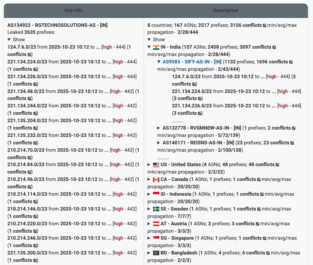Expand the AS132778 RVSMNEW-AS-IN node
This screenshot has width=313, height=265.
pos(159,128)
